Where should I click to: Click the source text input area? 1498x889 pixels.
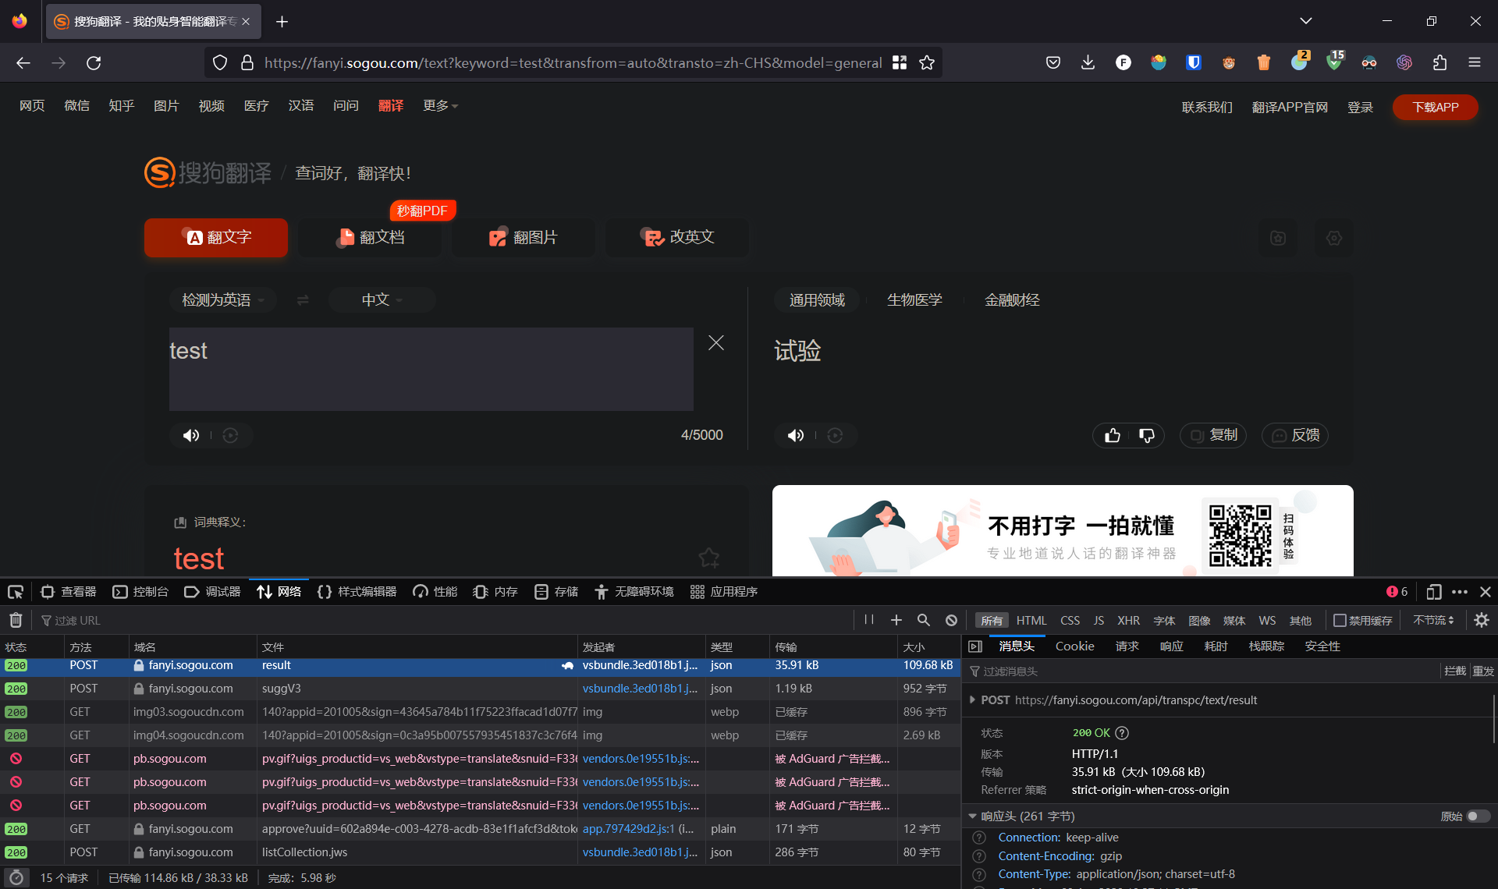point(431,369)
